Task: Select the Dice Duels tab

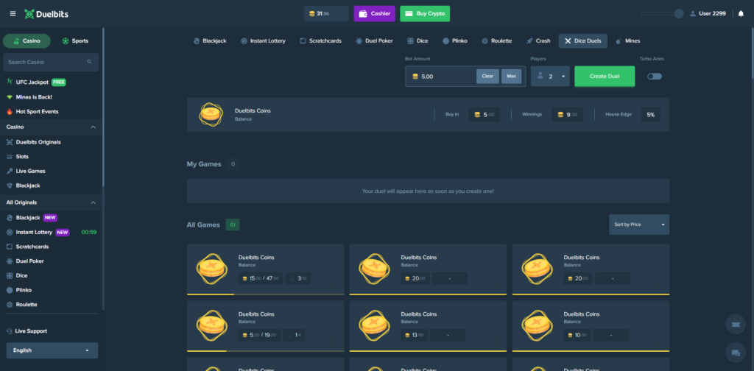Action: 583,40
